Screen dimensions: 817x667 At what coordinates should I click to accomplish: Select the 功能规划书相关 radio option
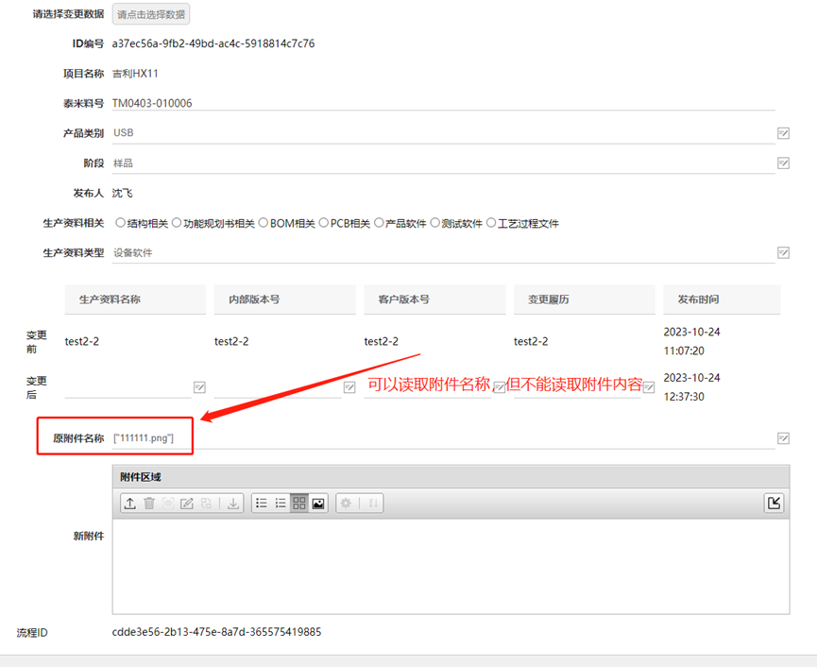(177, 223)
